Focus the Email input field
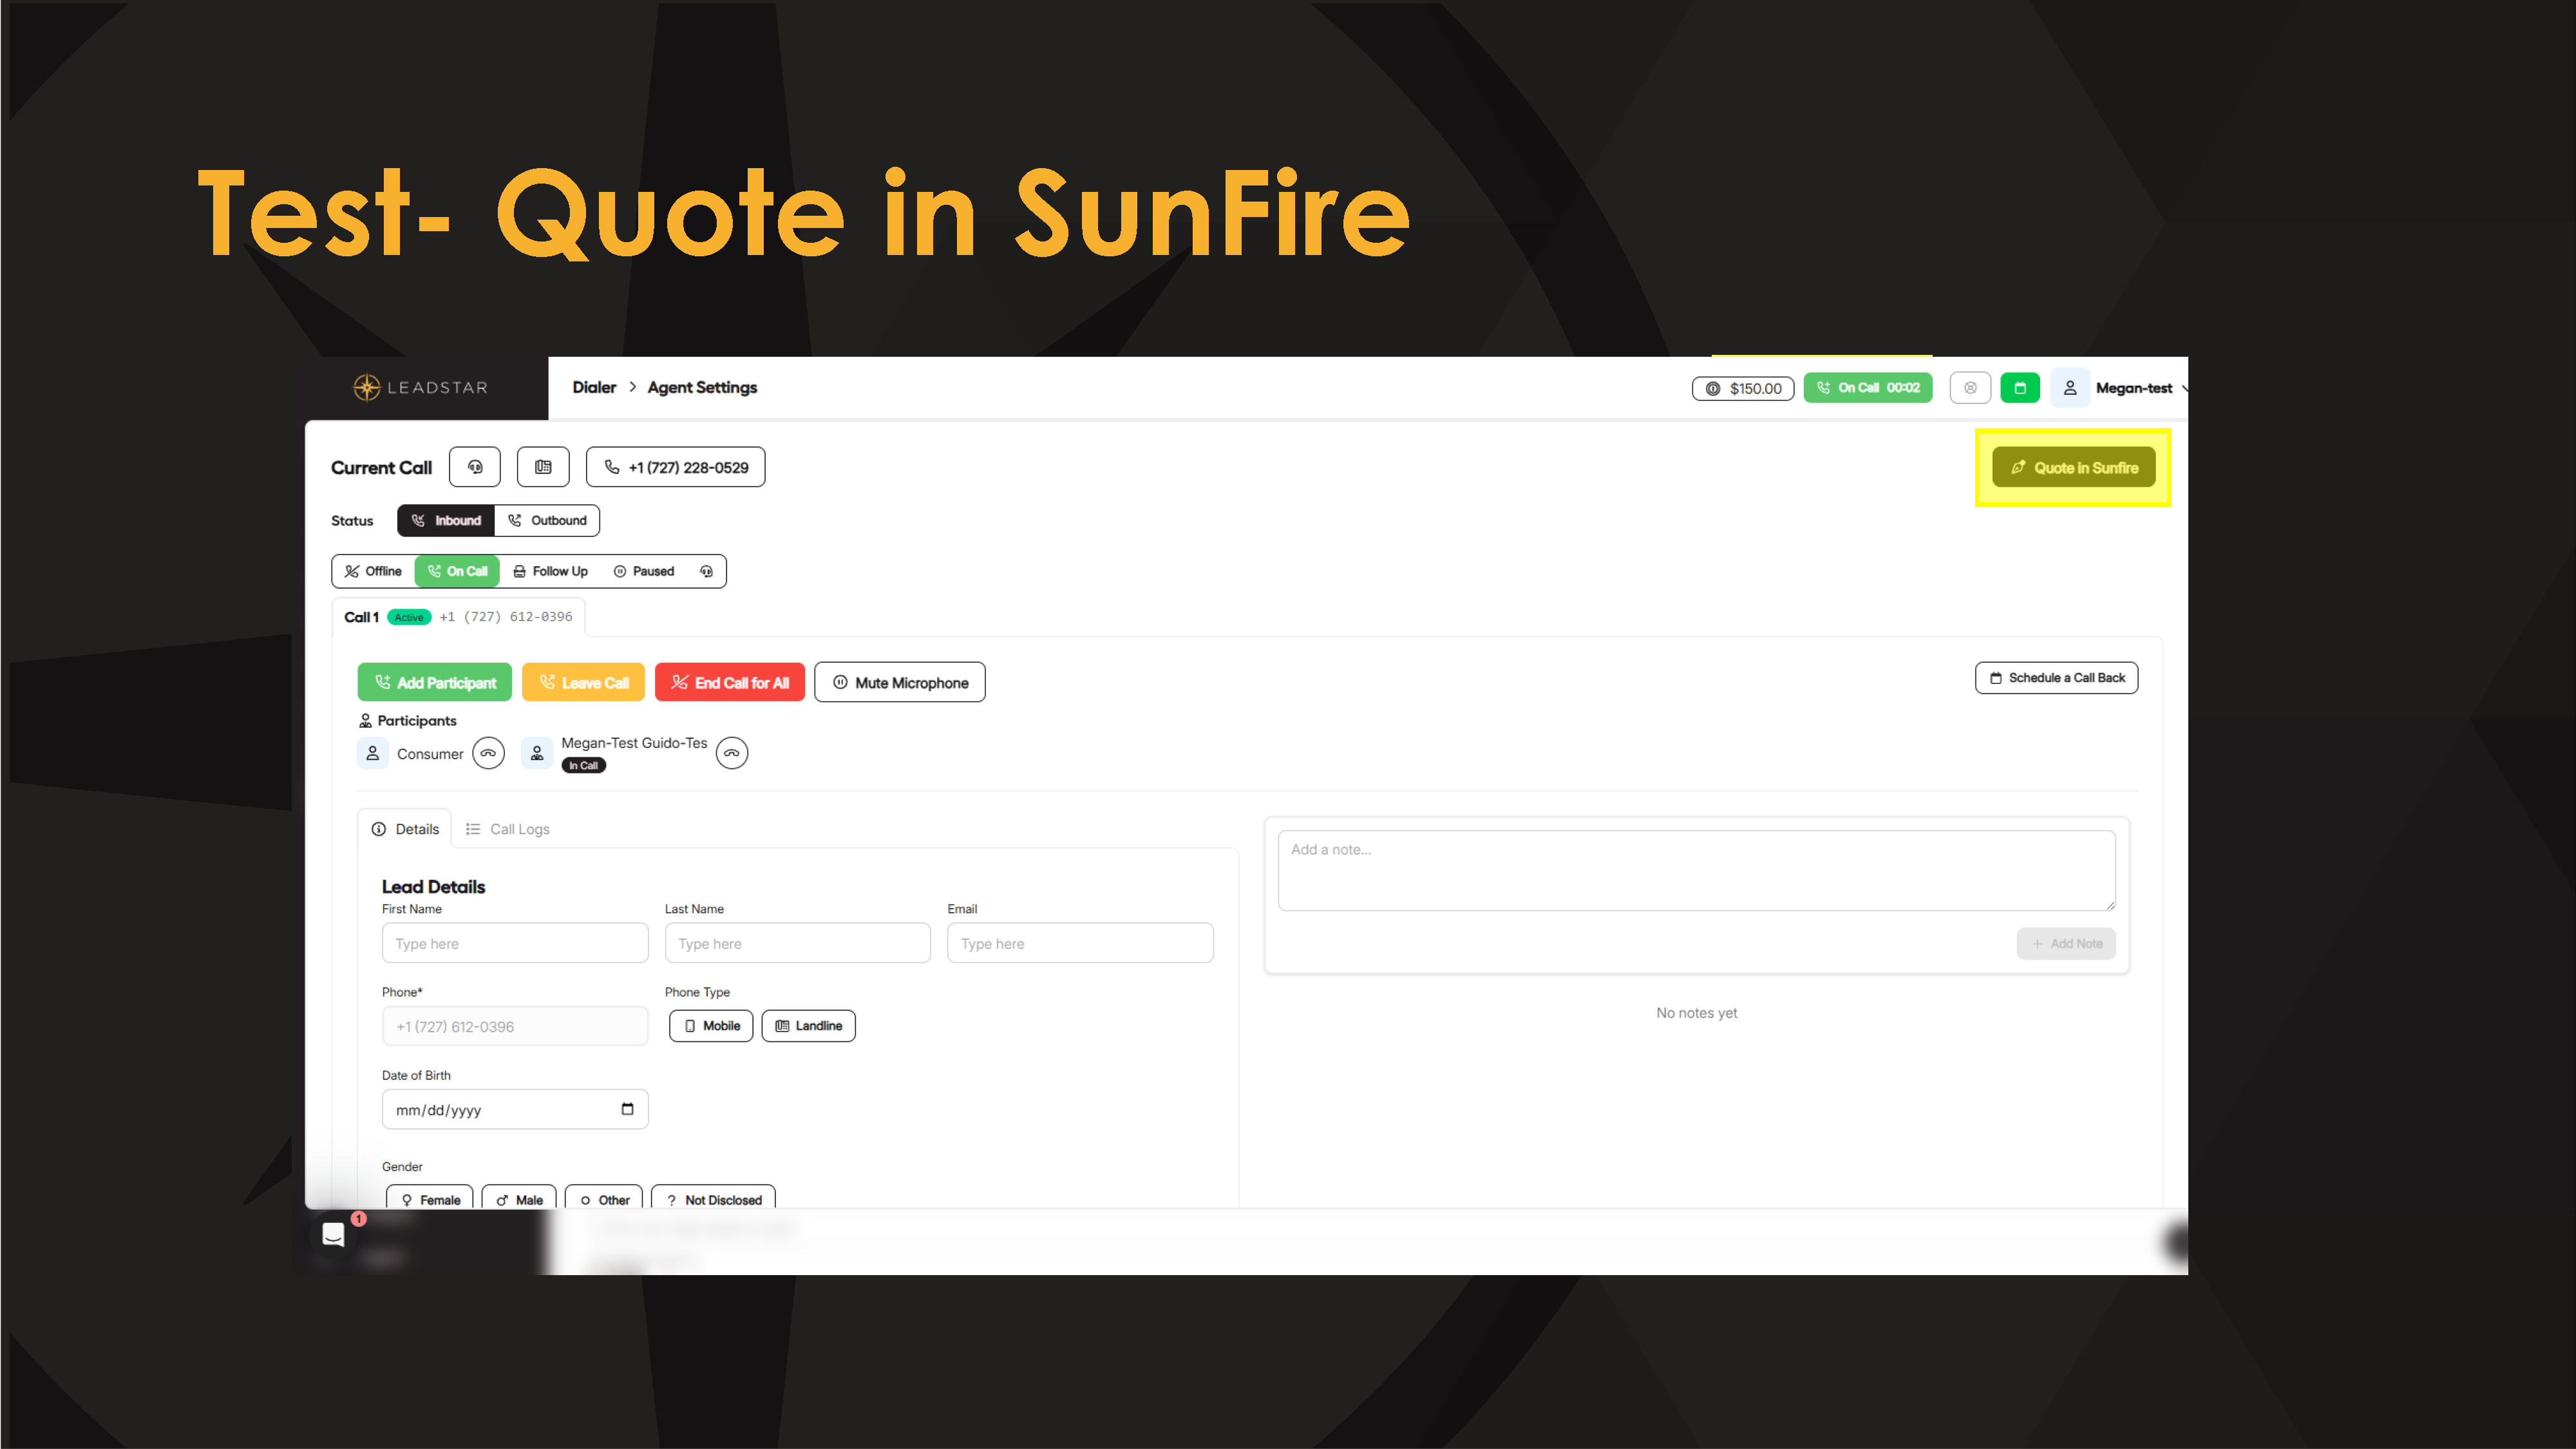 (x=1081, y=943)
